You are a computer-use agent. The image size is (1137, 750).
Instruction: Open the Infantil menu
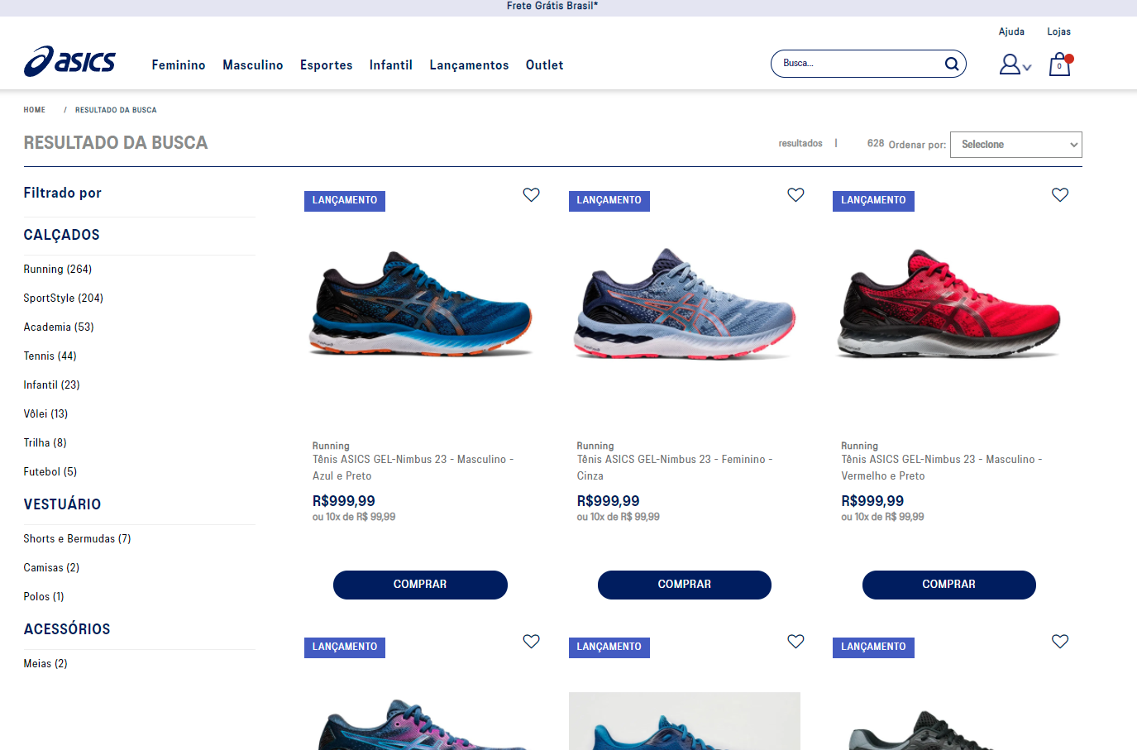(x=391, y=65)
